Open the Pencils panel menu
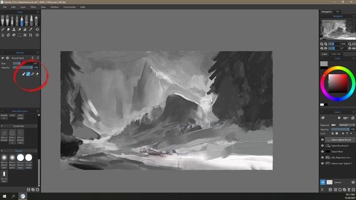 (38, 53)
